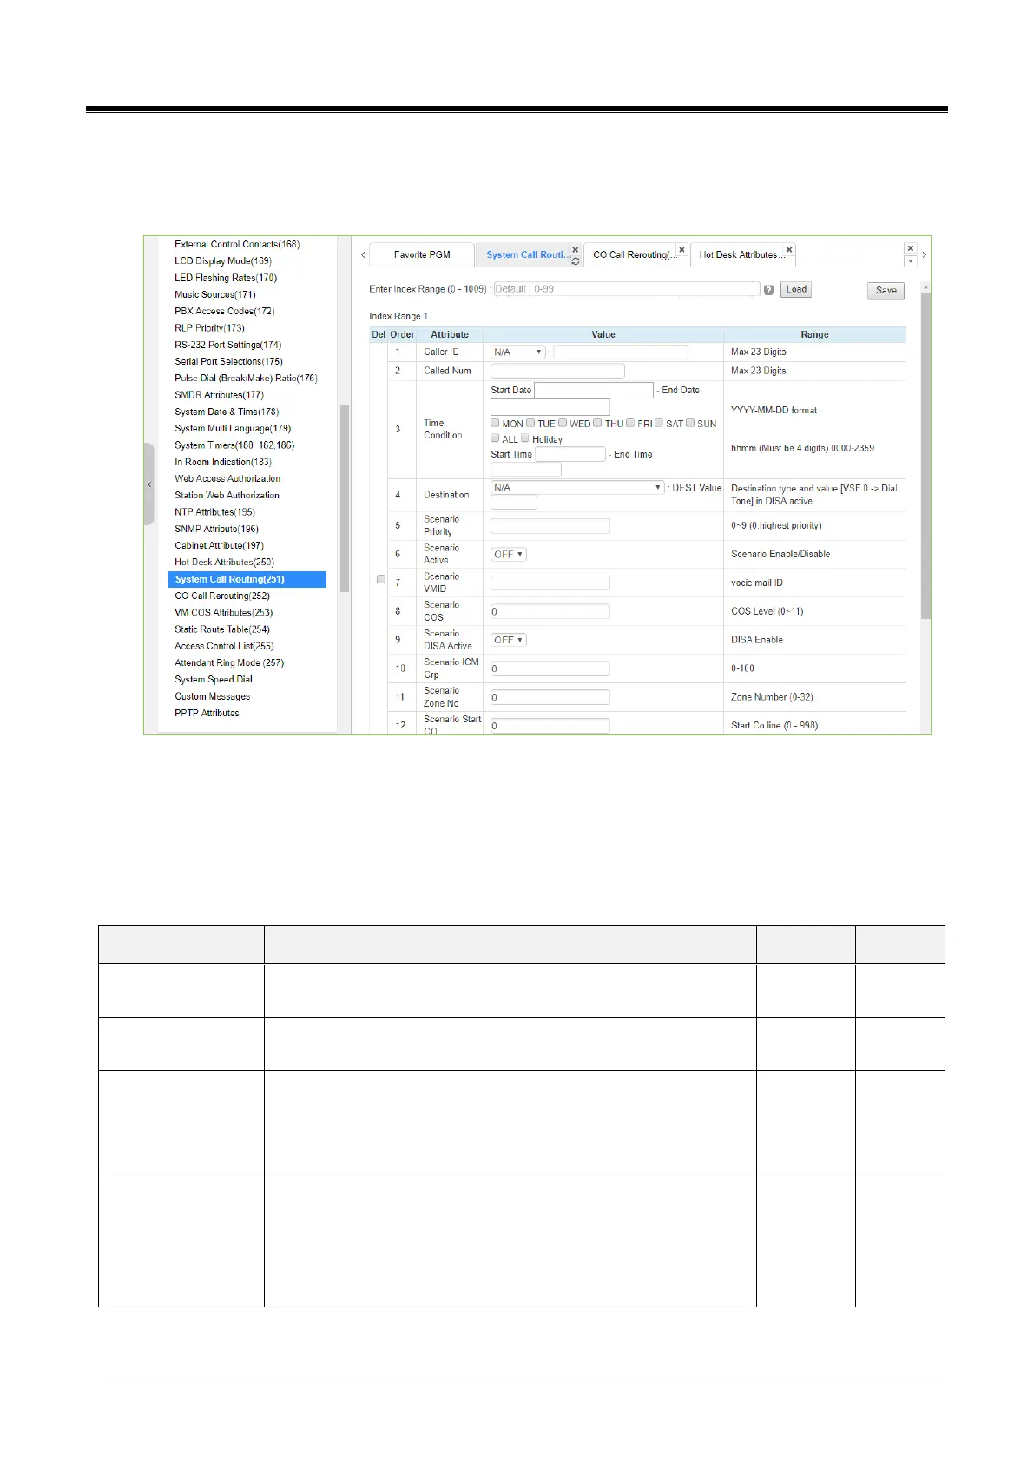
Task: Close the Hot Desk Attributes tab
Action: click(x=789, y=250)
